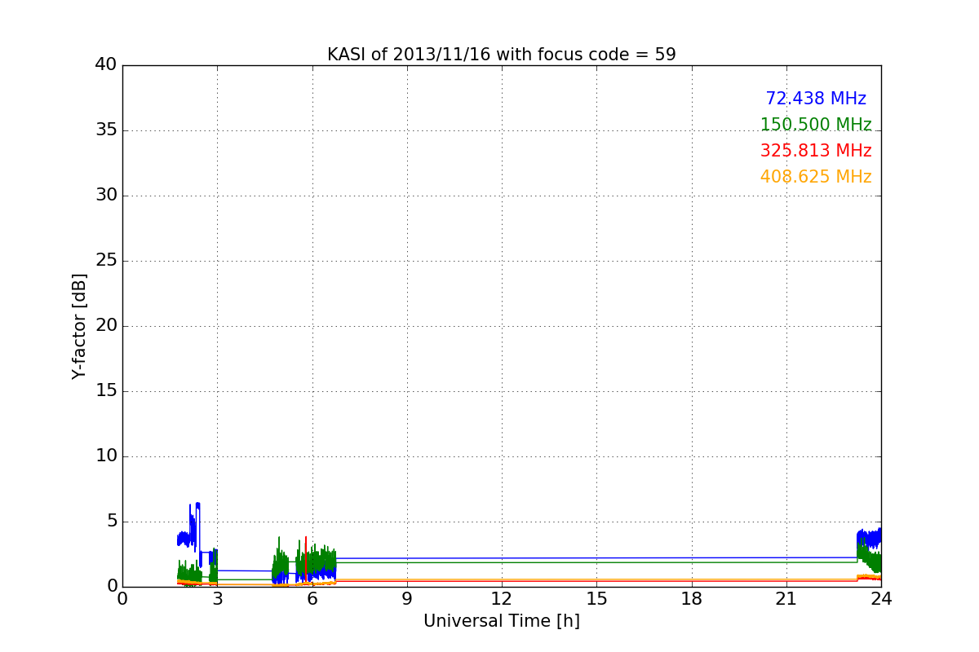Click the x-axis tick label '21'
Image resolution: width=979 pixels, height=652 pixels.
[x=786, y=598]
